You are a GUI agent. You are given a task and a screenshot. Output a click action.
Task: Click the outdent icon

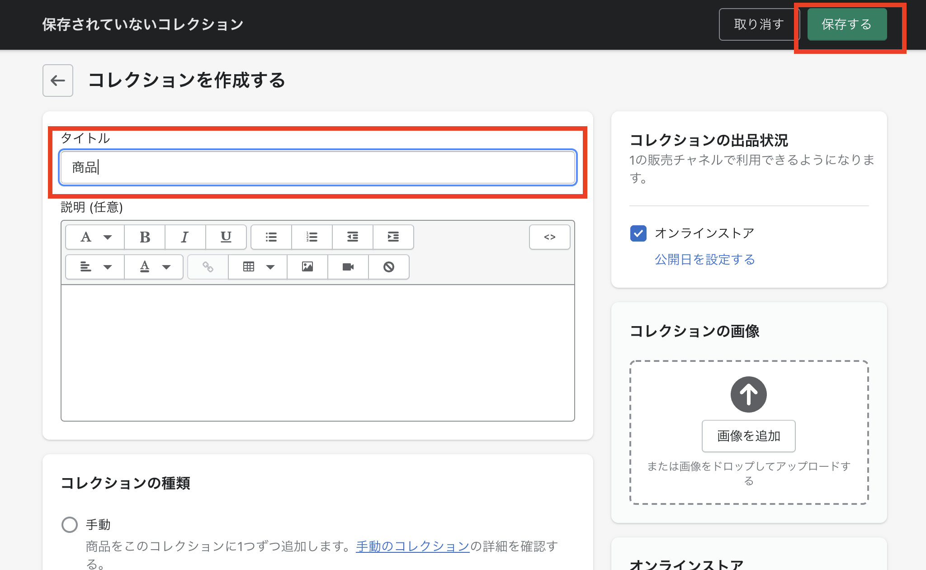pyautogui.click(x=352, y=237)
